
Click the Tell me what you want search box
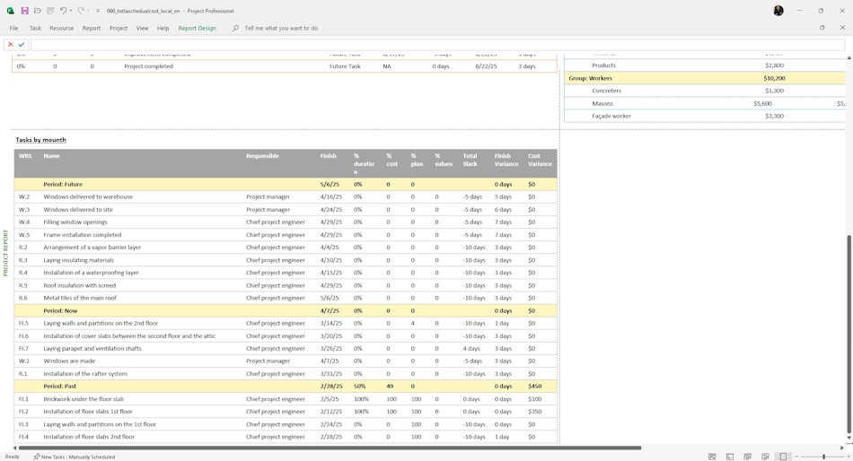pyautogui.click(x=281, y=29)
